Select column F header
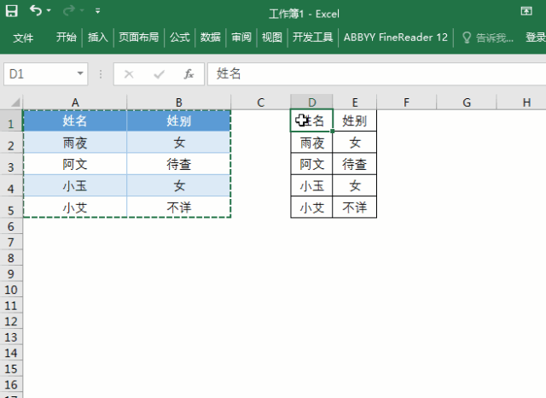 point(406,102)
